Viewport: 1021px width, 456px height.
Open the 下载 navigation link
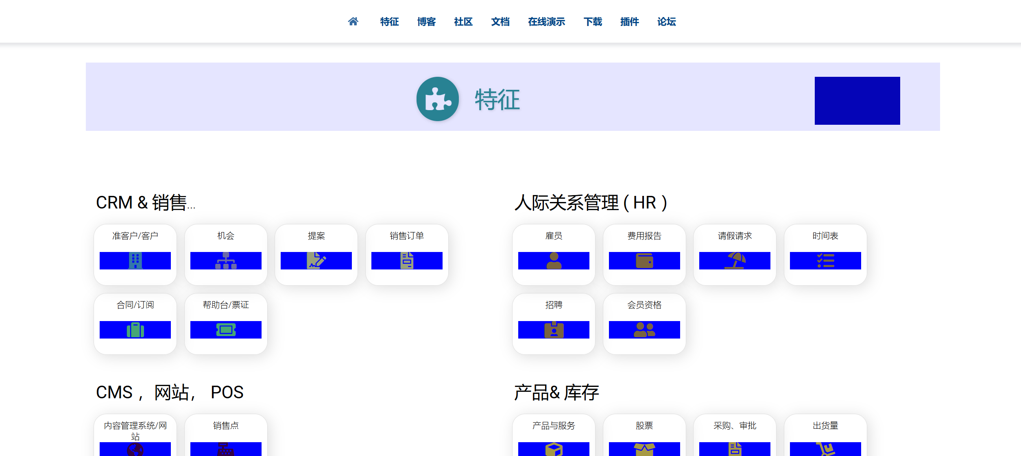pos(593,22)
